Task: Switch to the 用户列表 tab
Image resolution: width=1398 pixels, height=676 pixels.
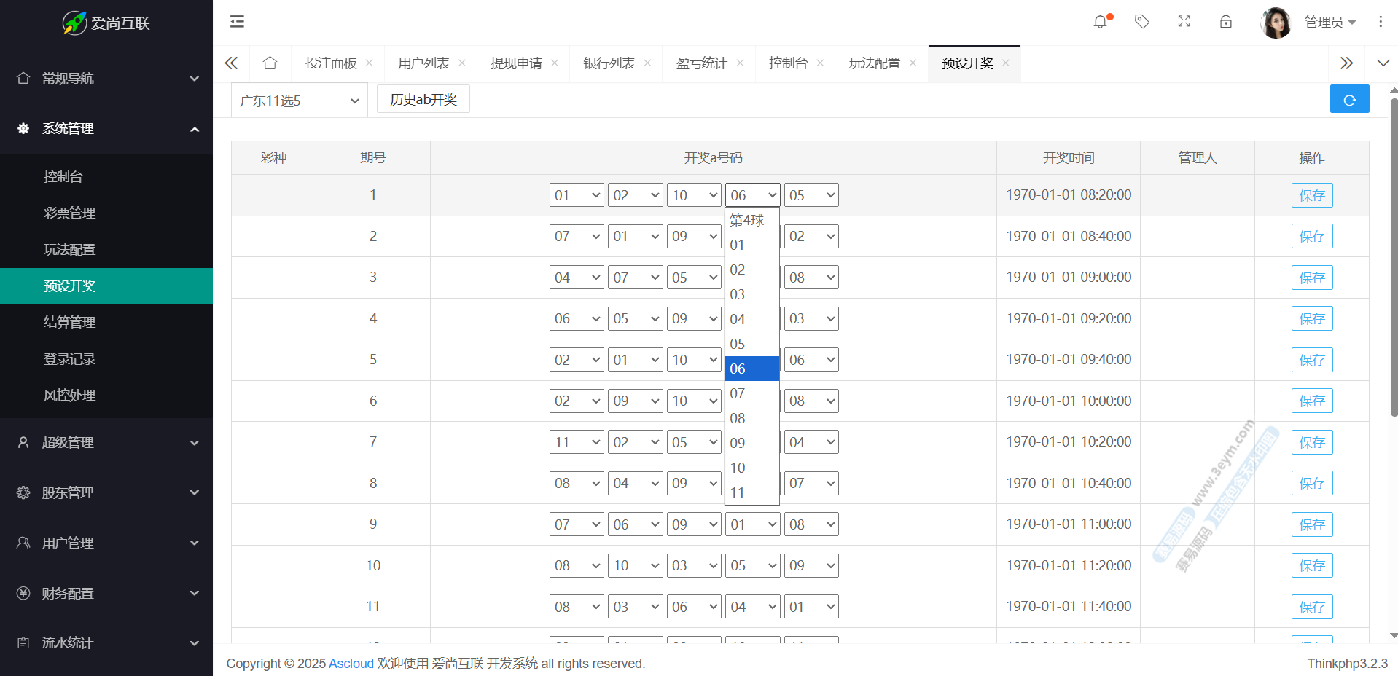Action: (423, 63)
